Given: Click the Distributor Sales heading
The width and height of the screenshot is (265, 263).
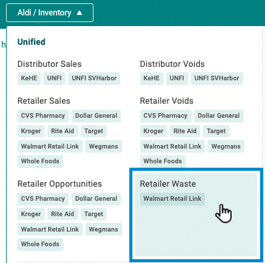Looking at the screenshot, I should tap(49, 64).
